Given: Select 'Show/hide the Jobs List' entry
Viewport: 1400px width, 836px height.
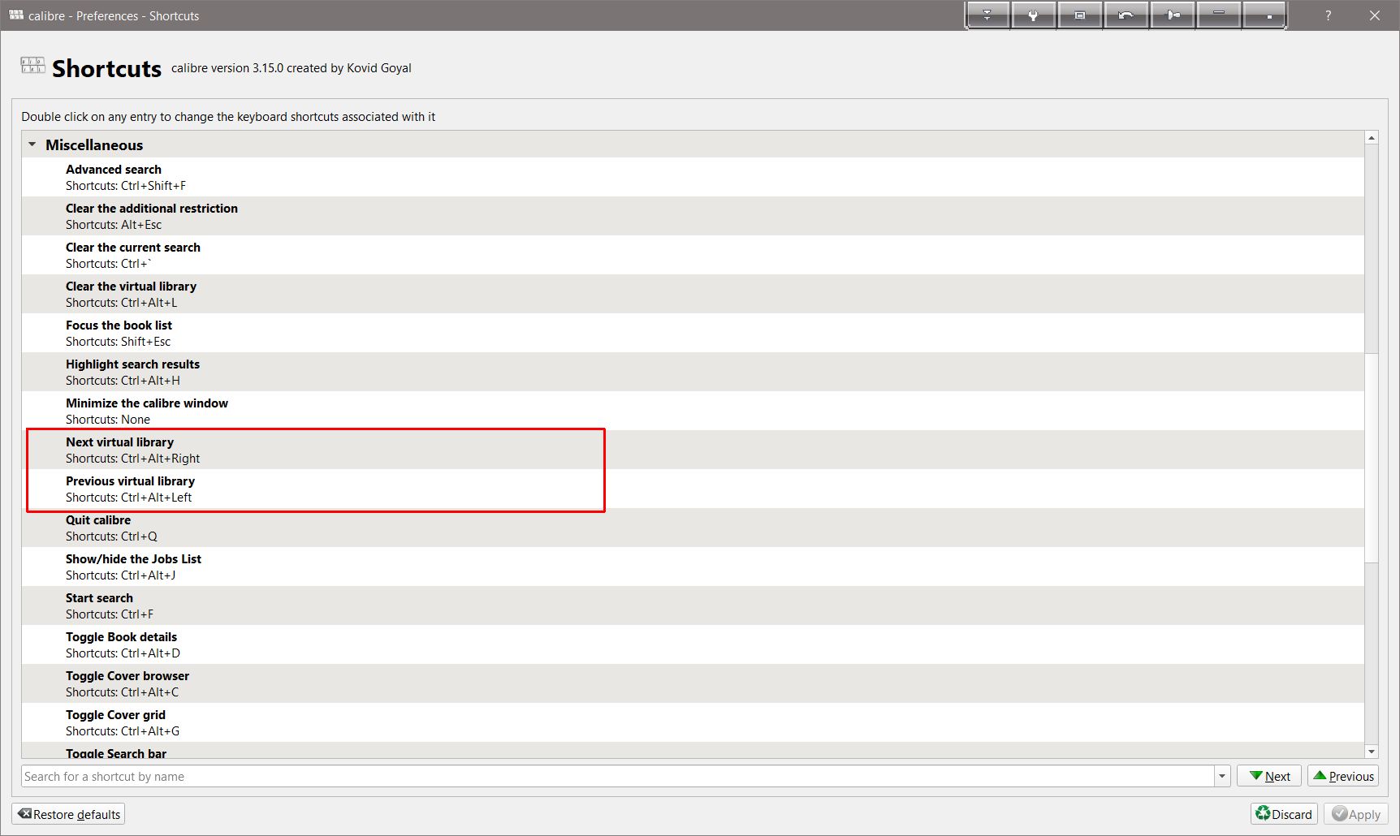Looking at the screenshot, I should pyautogui.click(x=693, y=567).
